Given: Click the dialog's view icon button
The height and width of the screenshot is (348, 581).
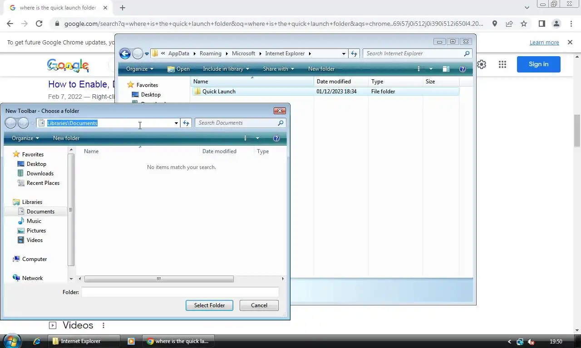Looking at the screenshot, I should [x=246, y=138].
